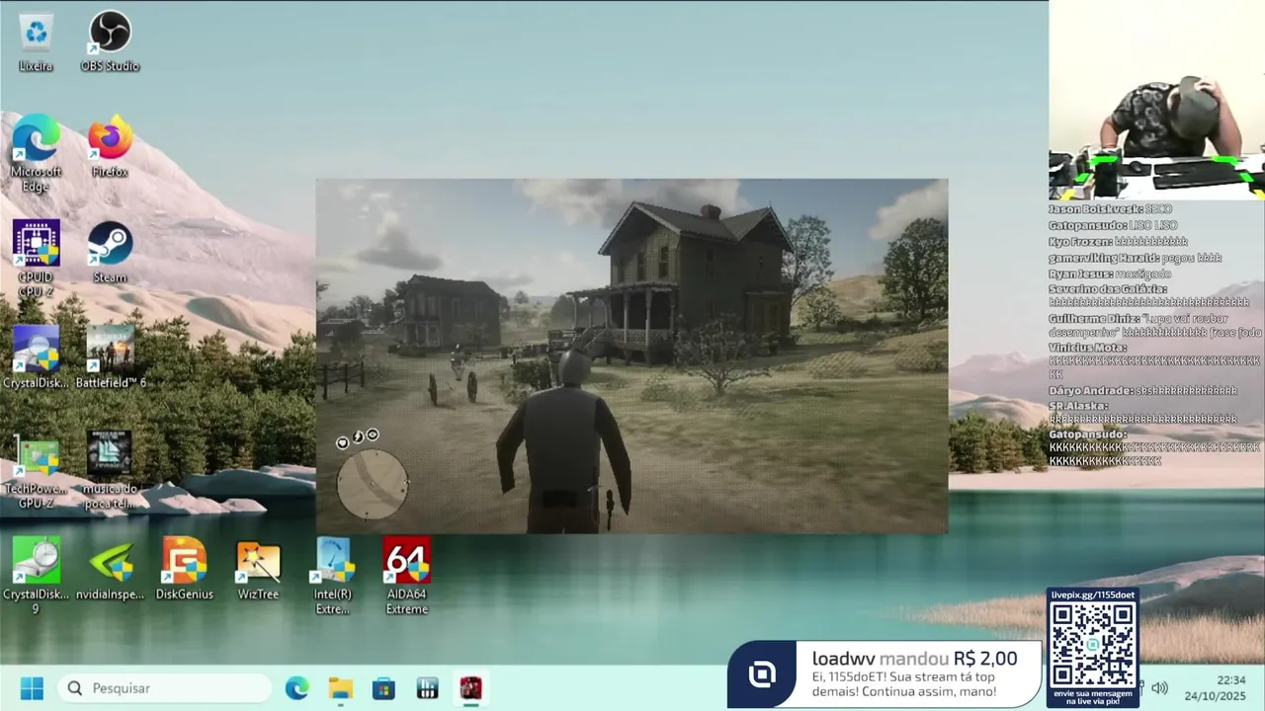Image resolution: width=1265 pixels, height=711 pixels.
Task: Open File Explorer from the taskbar
Action: point(340,688)
